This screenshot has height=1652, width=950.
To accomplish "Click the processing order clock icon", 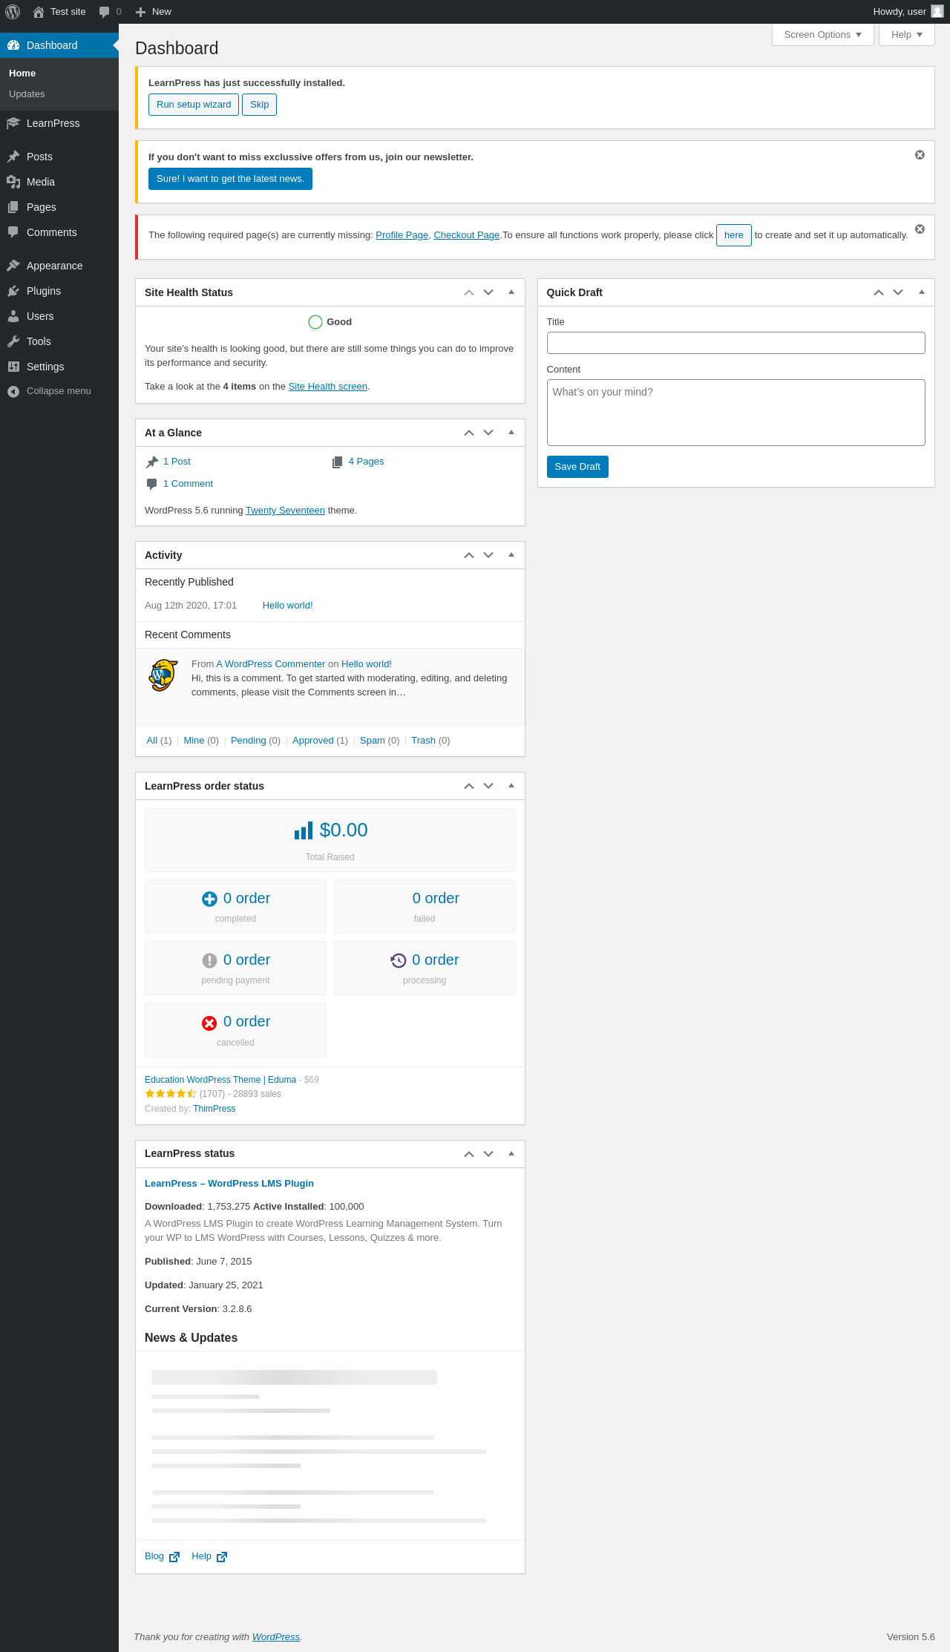I will coord(399,960).
